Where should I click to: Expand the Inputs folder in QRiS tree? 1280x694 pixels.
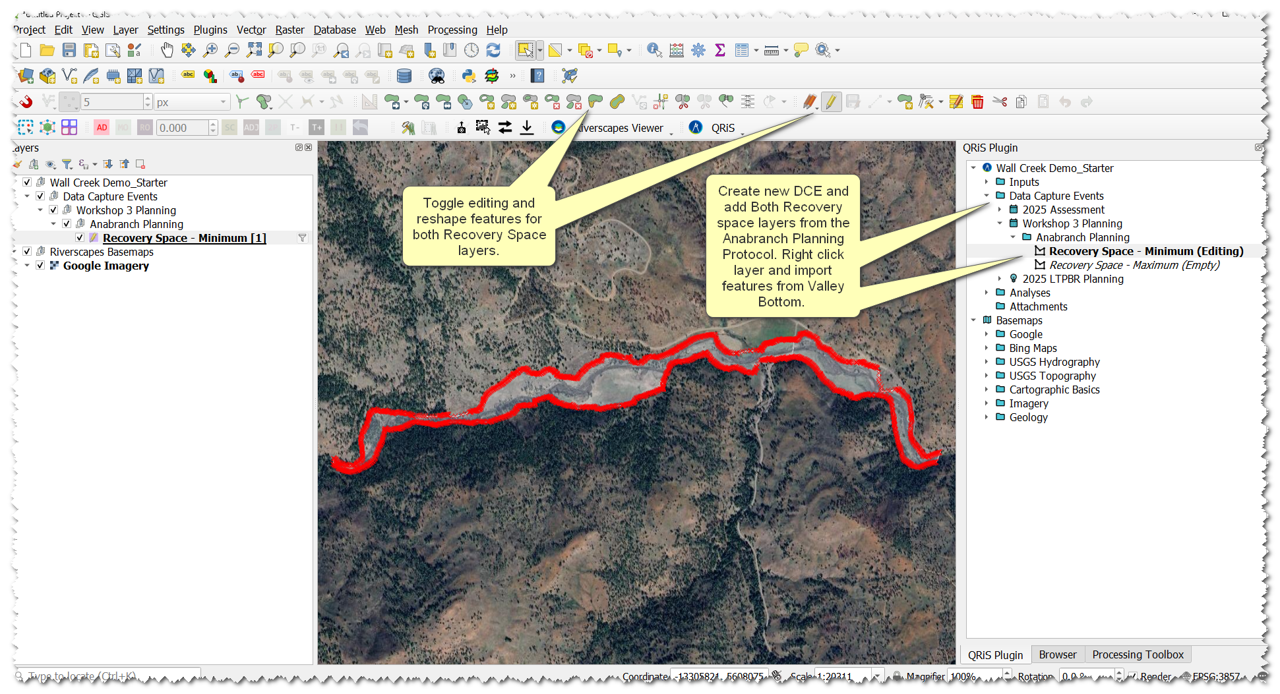click(x=987, y=182)
